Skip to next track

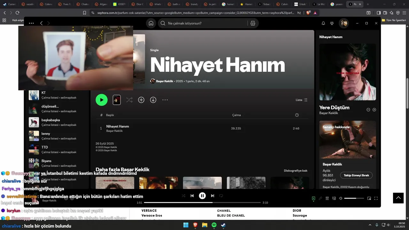212,195
